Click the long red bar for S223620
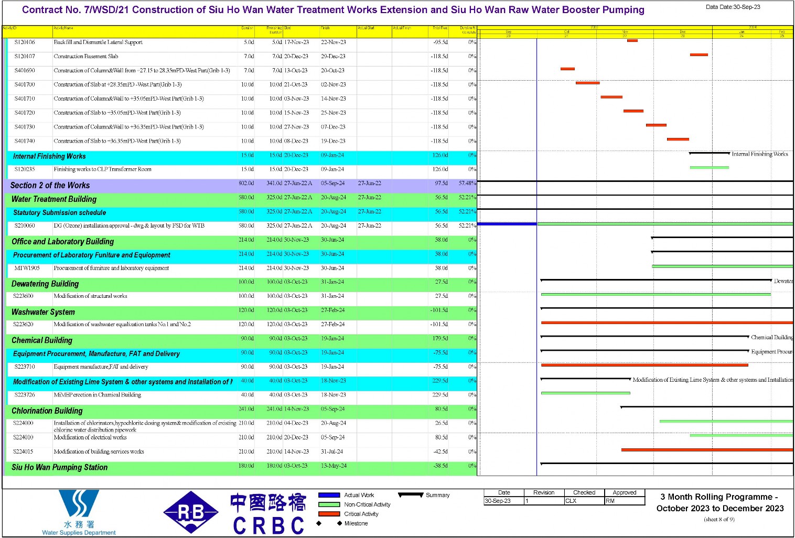The width and height of the screenshot is (795, 538). click(x=667, y=323)
